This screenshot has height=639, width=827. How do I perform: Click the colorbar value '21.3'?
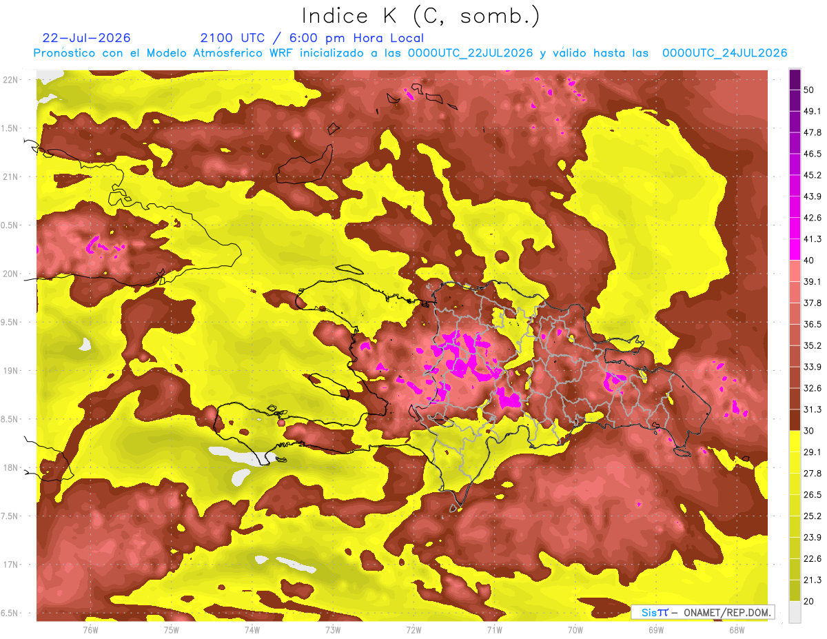(x=812, y=580)
